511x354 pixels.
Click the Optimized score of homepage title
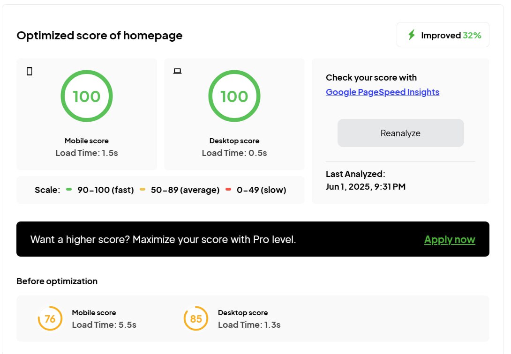pos(99,36)
